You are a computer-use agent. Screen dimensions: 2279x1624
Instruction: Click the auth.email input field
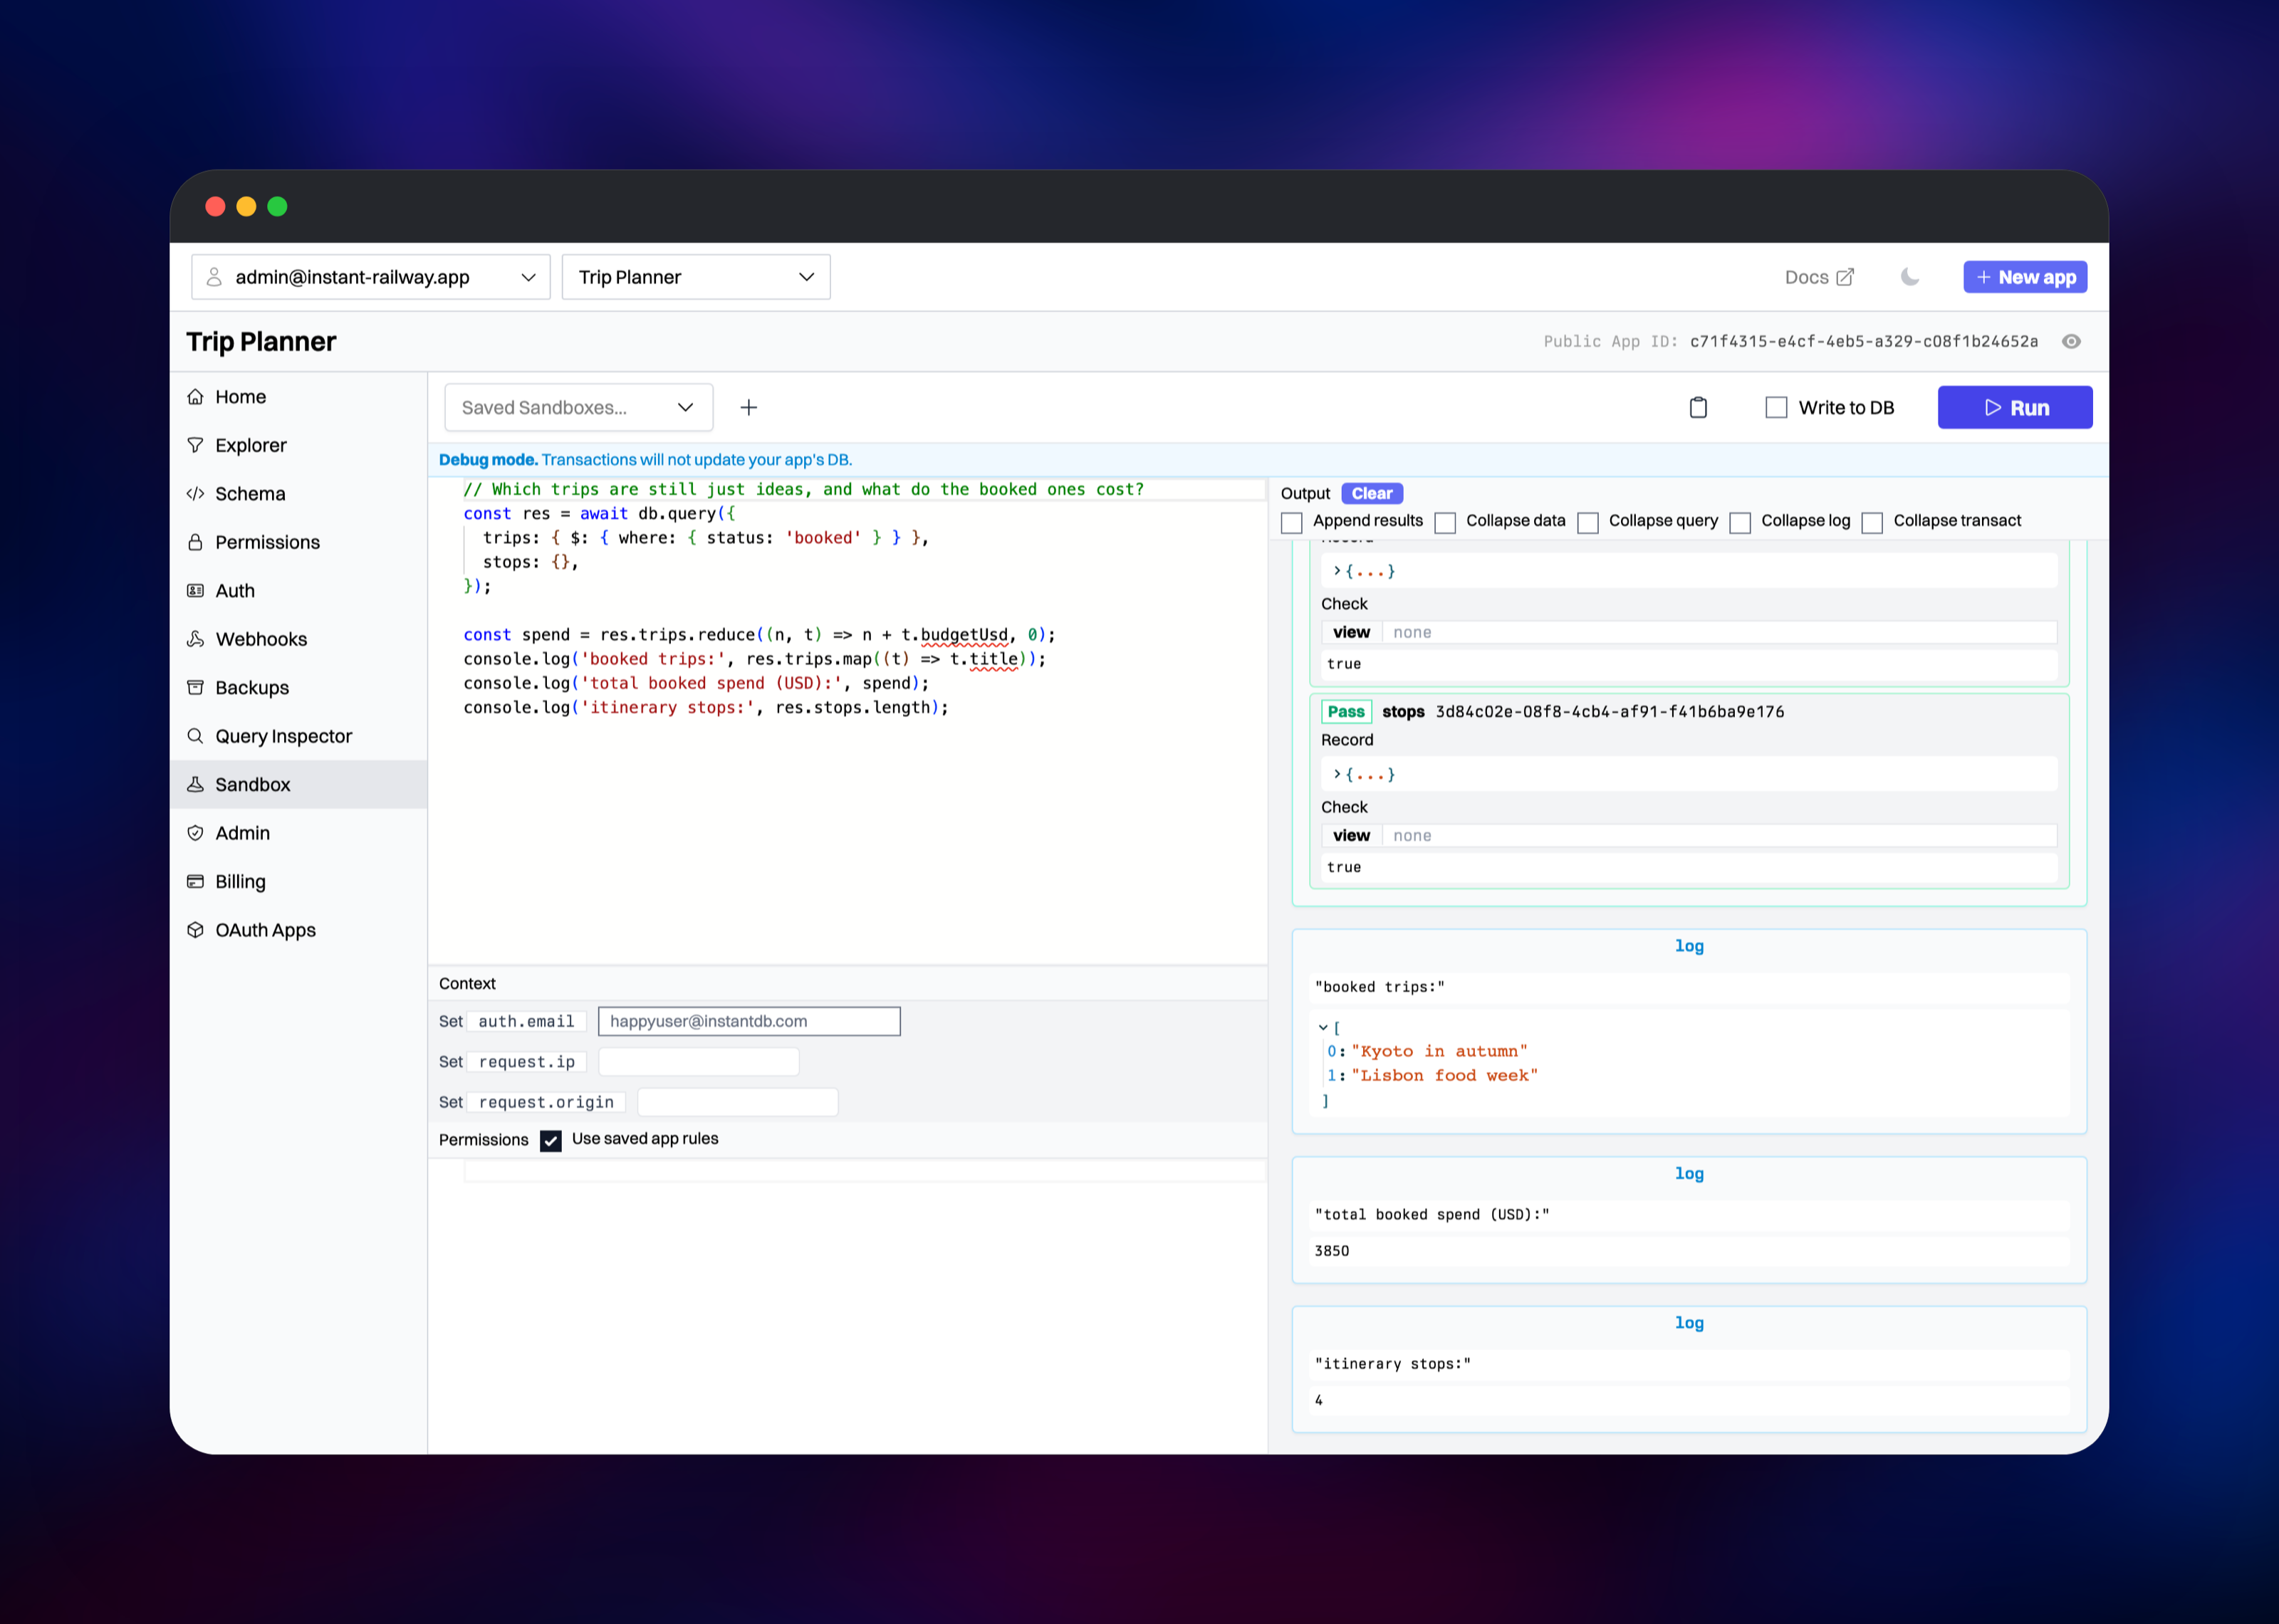click(749, 1021)
